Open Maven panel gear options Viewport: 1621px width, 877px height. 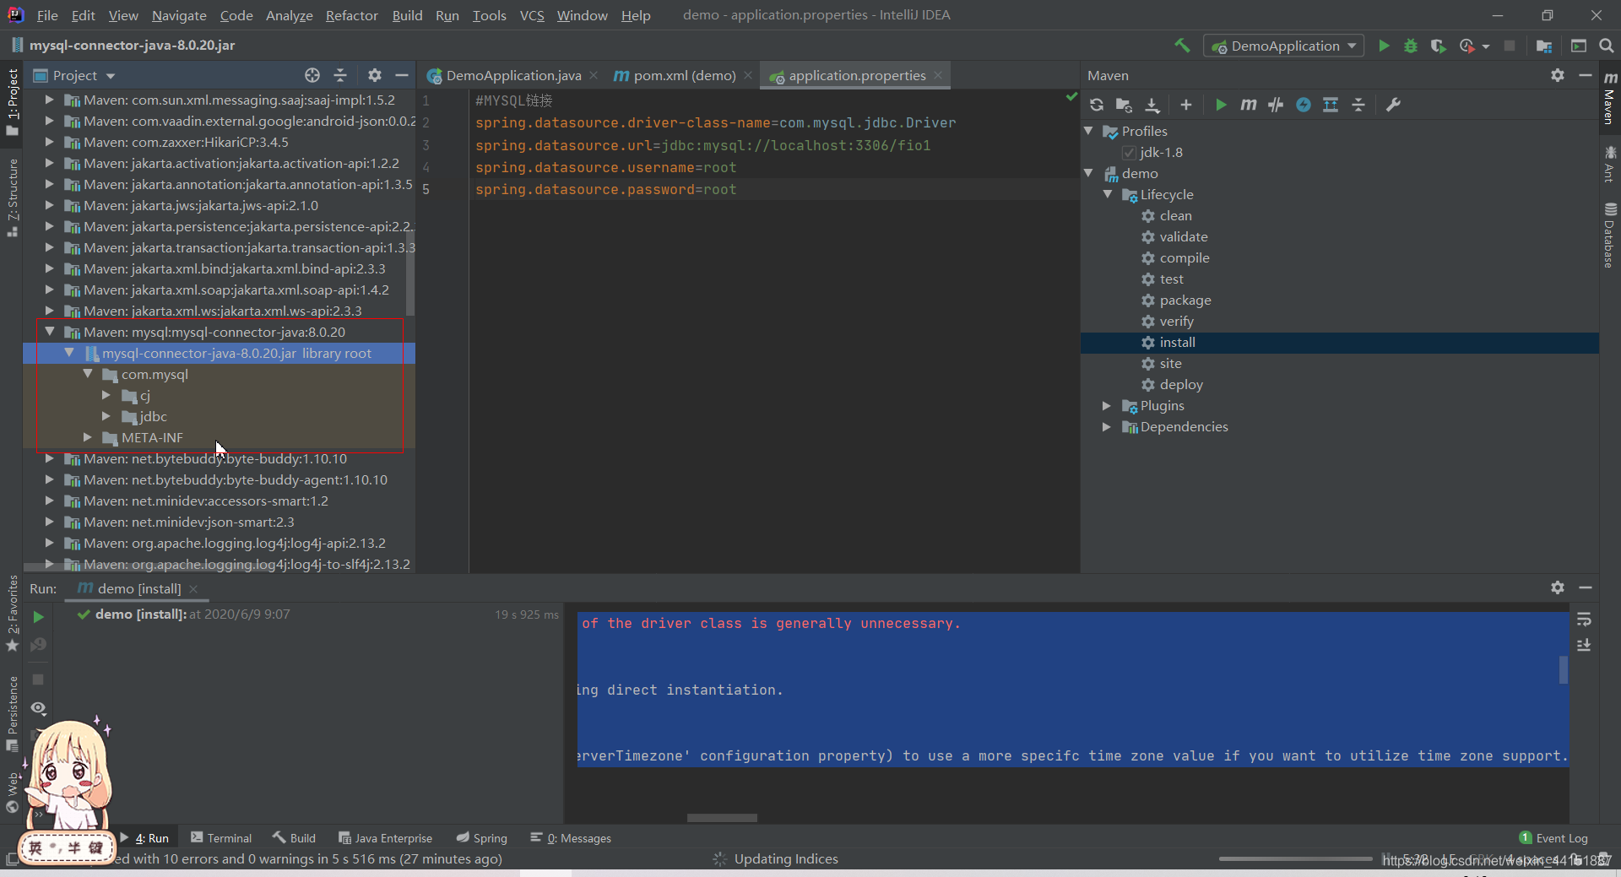pyautogui.click(x=1558, y=75)
